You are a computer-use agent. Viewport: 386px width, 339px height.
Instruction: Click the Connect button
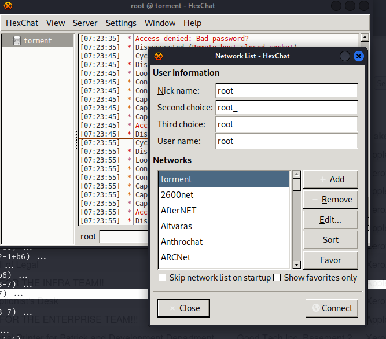332,308
